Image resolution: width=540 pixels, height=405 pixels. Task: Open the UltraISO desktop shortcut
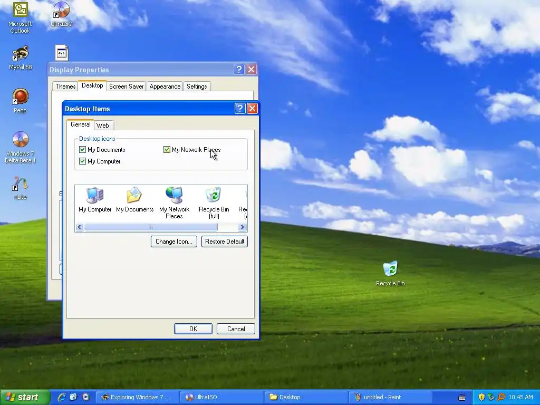(x=62, y=14)
